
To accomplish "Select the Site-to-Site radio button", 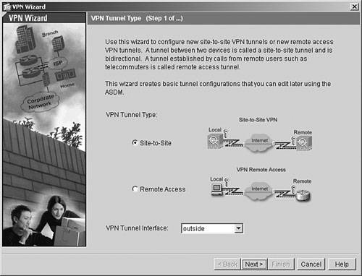I will pos(135,142).
